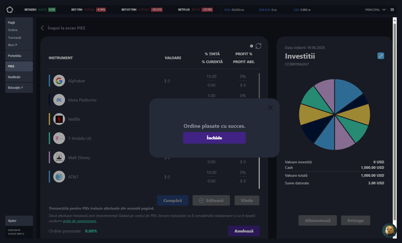
Task: Click the Walt Disney logo
Action: pyautogui.click(x=59, y=158)
